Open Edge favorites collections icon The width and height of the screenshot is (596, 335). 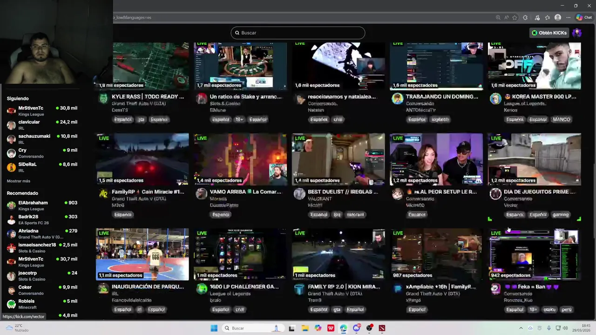coord(548,17)
